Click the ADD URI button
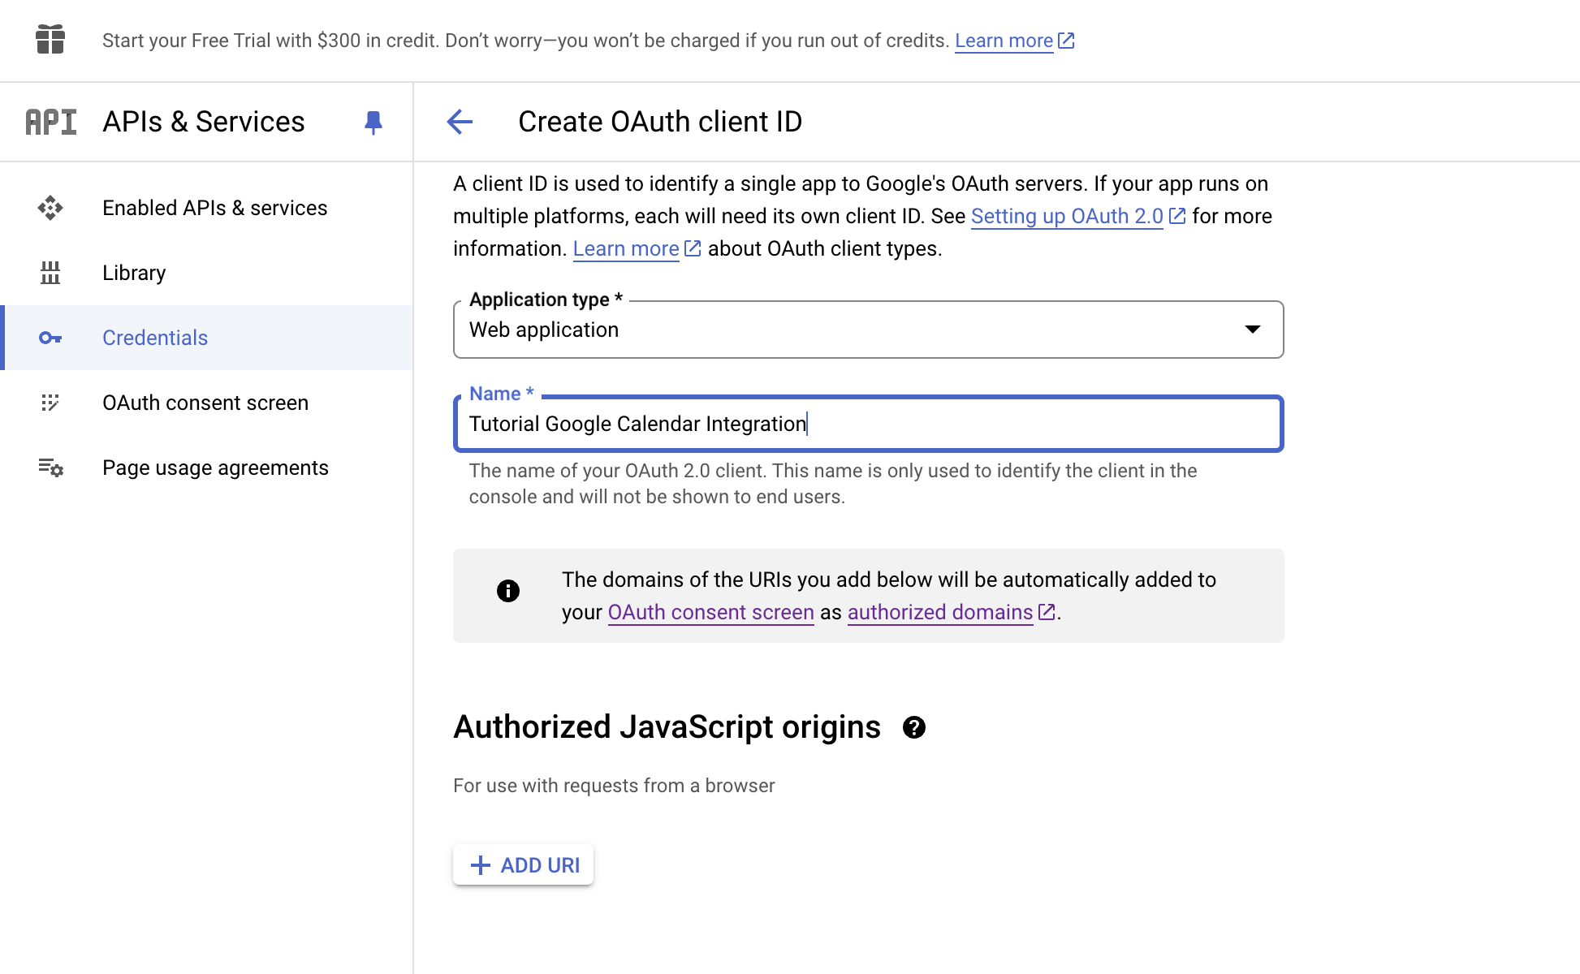Viewport: 1580px width, 974px height. 524,865
